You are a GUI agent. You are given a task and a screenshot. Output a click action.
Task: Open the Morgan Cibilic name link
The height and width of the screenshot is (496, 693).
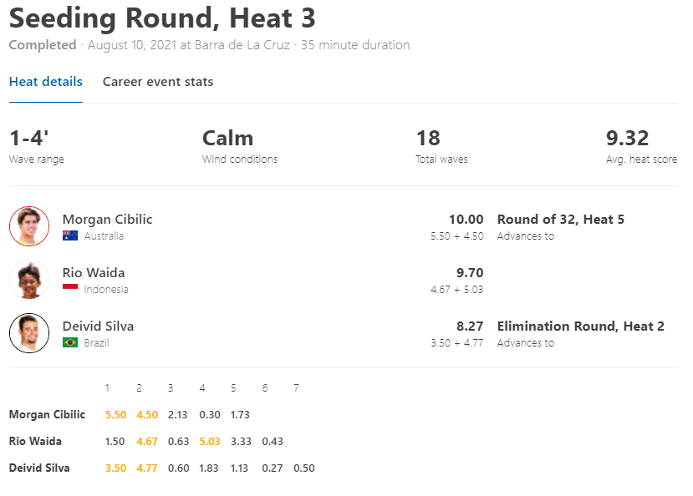pyautogui.click(x=107, y=220)
